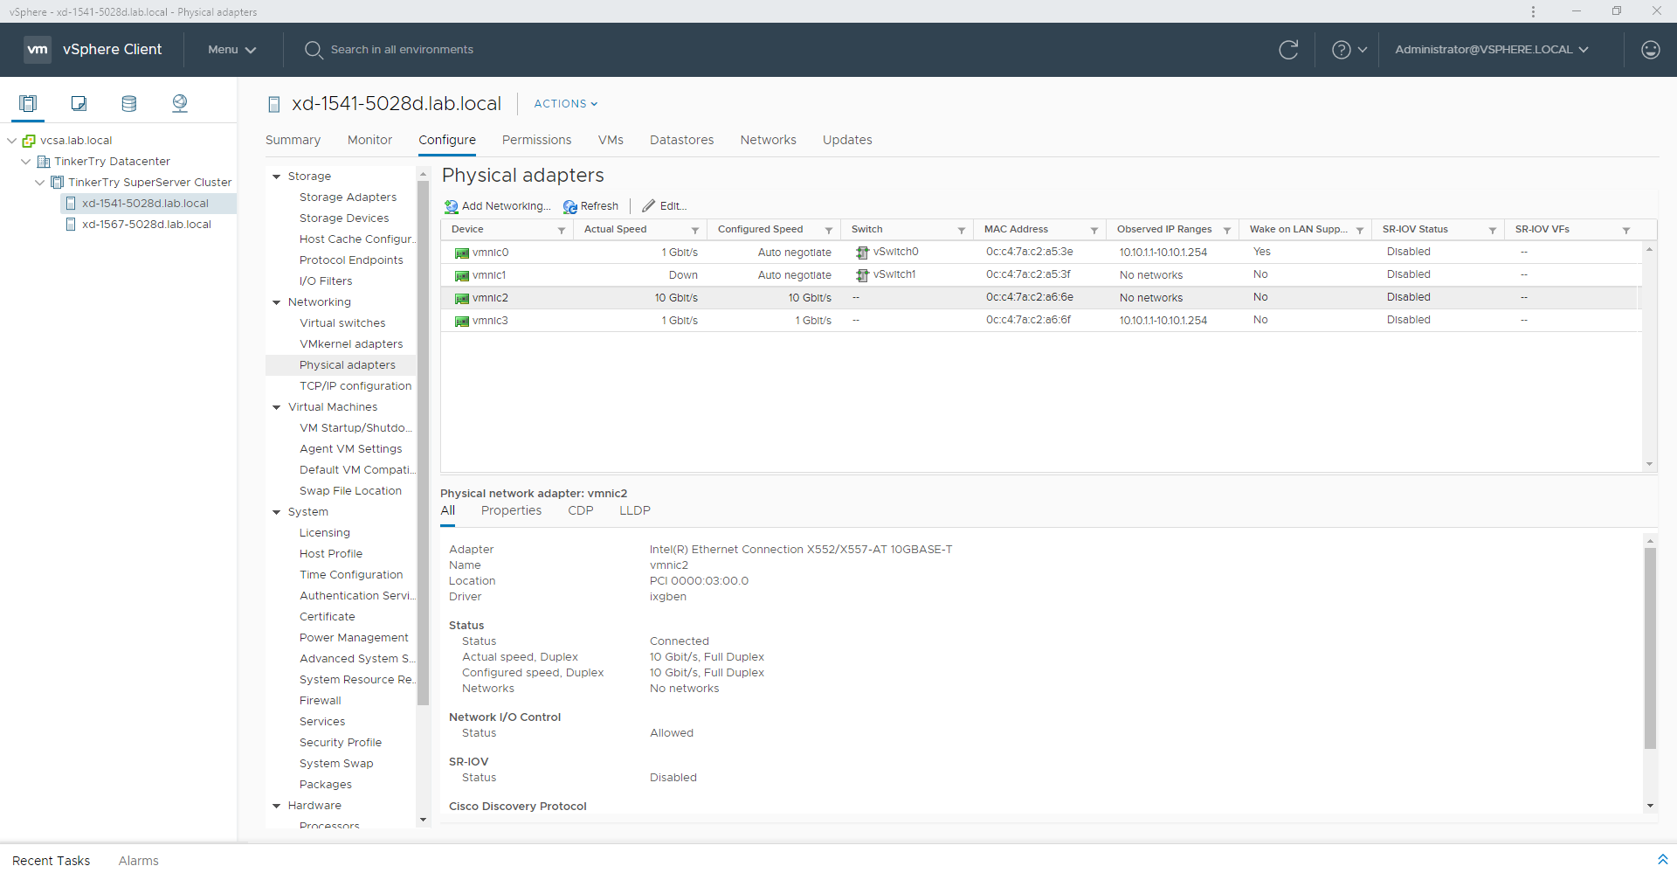The width and height of the screenshot is (1677, 873).
Task: Filter the MAC Address column
Action: (1094, 230)
